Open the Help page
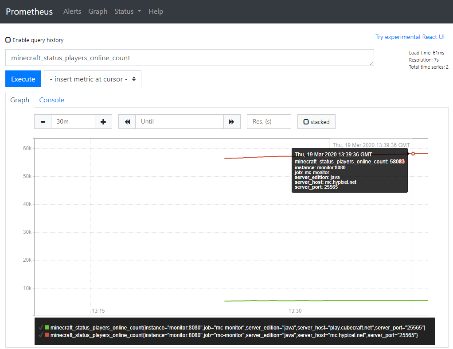Image resolution: width=453 pixels, height=349 pixels. pos(156,11)
